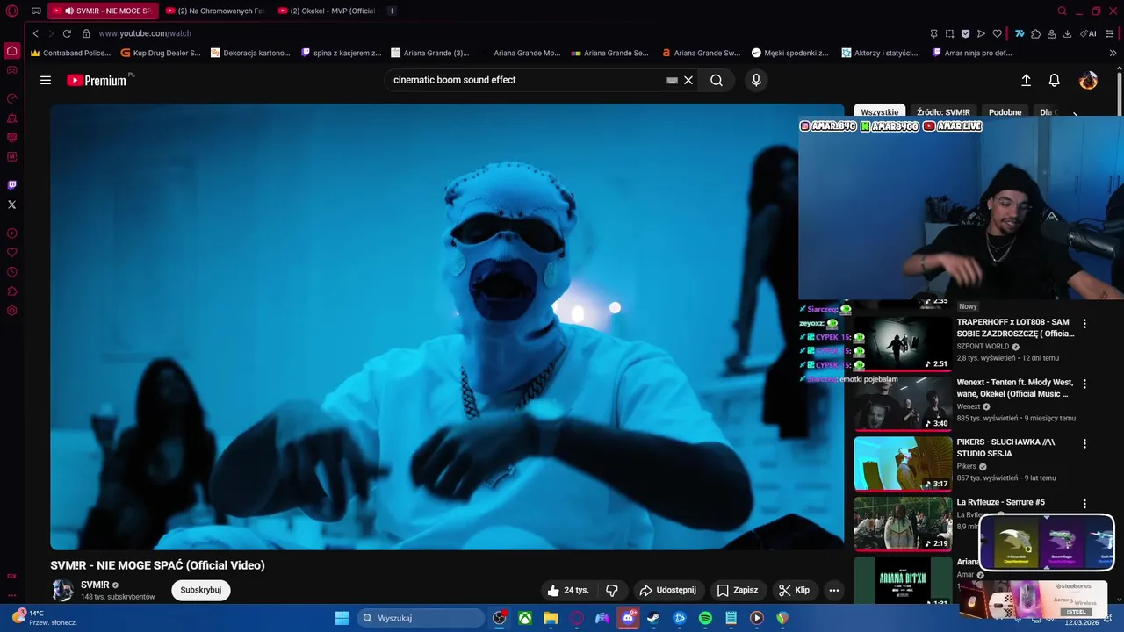Open the 'Wenext - Tenten ft. Młody West' title
Viewport: 1124px width, 632px height.
(1015, 388)
